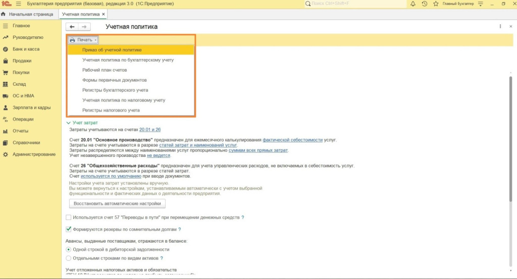The width and height of the screenshot is (517, 279).
Task: Click the notifications bell icon
Action: click(x=413, y=4)
